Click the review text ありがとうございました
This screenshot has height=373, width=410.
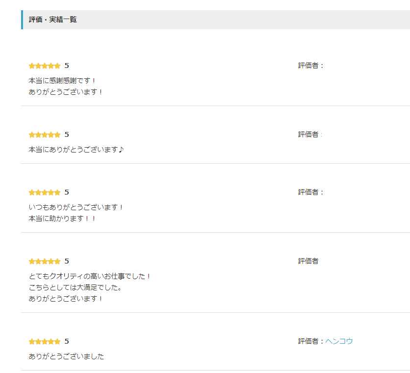coord(66,356)
